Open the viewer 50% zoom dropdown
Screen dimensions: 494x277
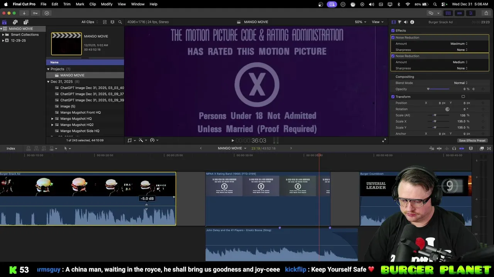tap(360, 22)
